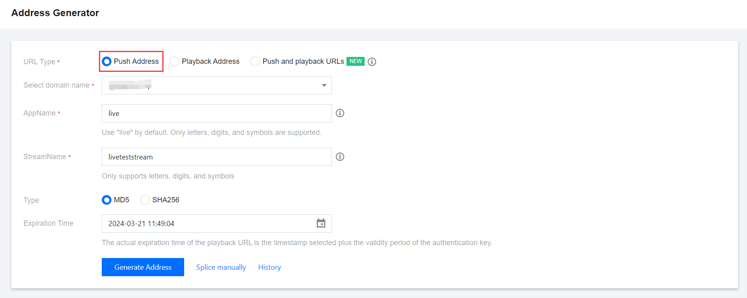Click the green NEW badge

355,61
